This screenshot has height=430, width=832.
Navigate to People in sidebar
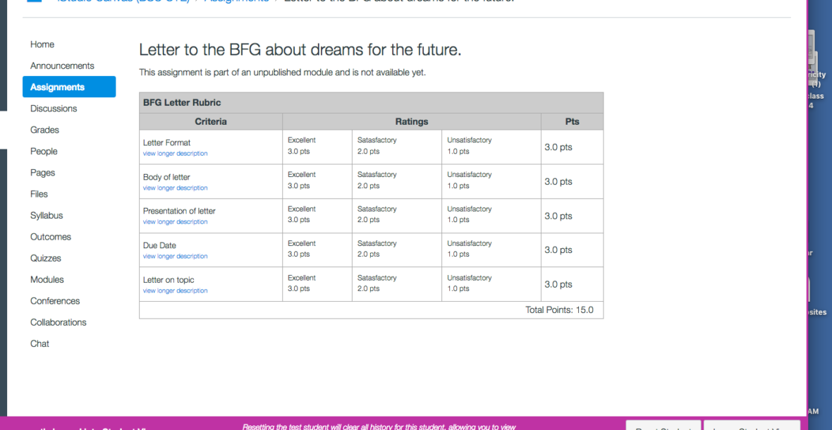click(44, 151)
